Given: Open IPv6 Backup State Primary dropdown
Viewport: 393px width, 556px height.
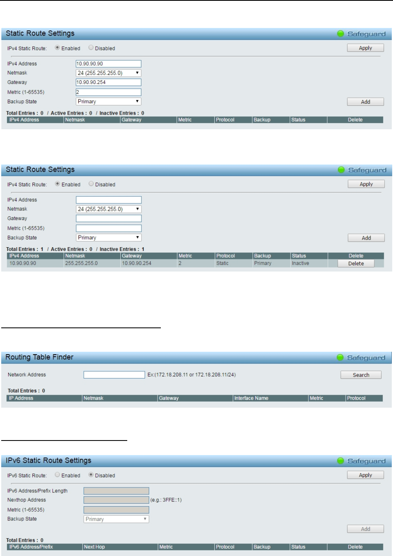Looking at the screenshot, I should pos(116,519).
